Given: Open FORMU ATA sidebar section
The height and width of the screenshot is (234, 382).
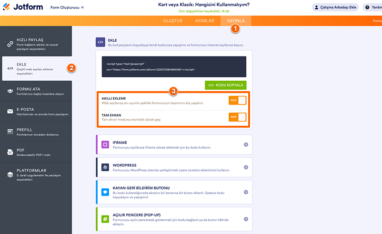Looking at the screenshot, I should pos(36,91).
